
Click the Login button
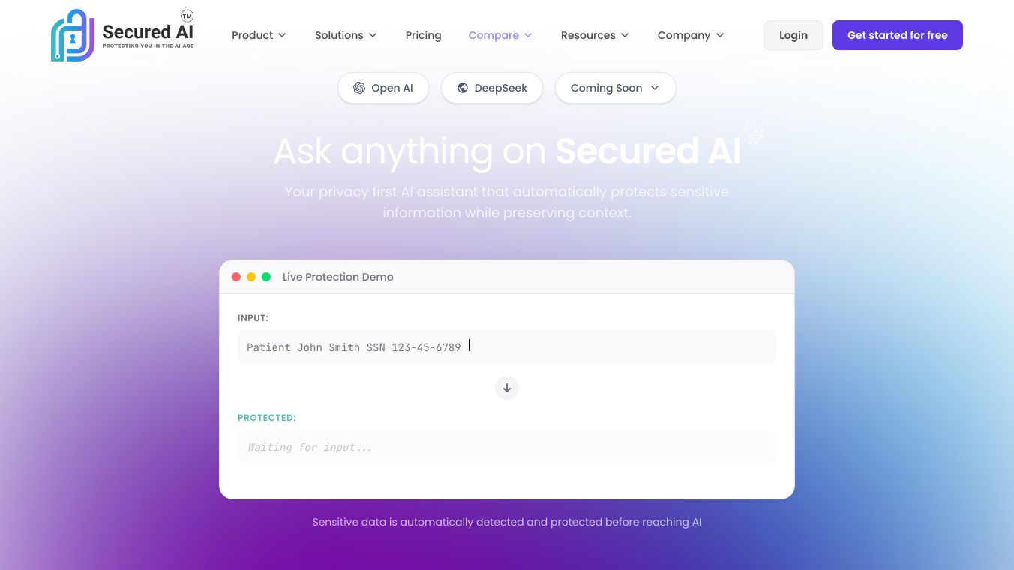pyautogui.click(x=793, y=35)
